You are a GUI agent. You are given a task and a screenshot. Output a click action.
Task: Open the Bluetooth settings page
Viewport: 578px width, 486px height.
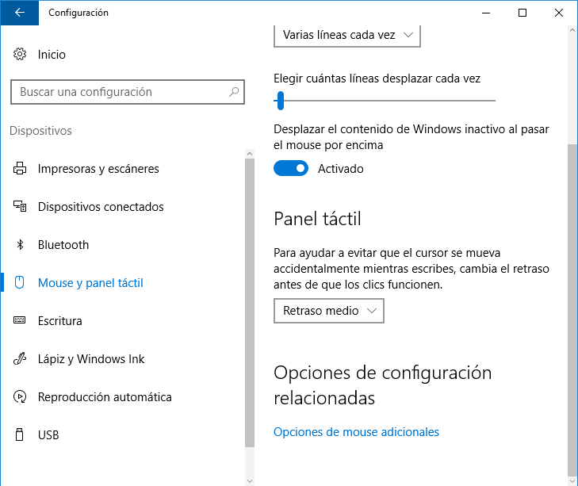click(63, 245)
